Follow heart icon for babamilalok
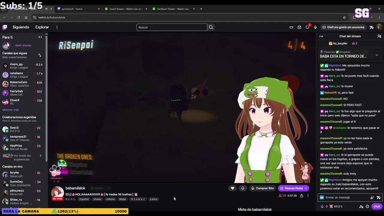This screenshot has width=384, height=216. pos(232,188)
